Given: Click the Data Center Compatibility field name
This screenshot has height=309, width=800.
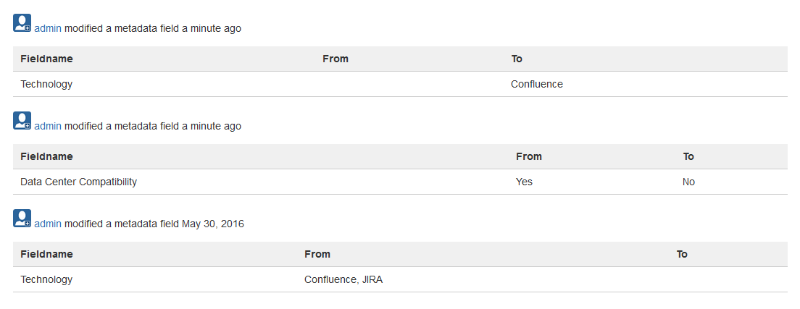Looking at the screenshot, I should tap(78, 182).
